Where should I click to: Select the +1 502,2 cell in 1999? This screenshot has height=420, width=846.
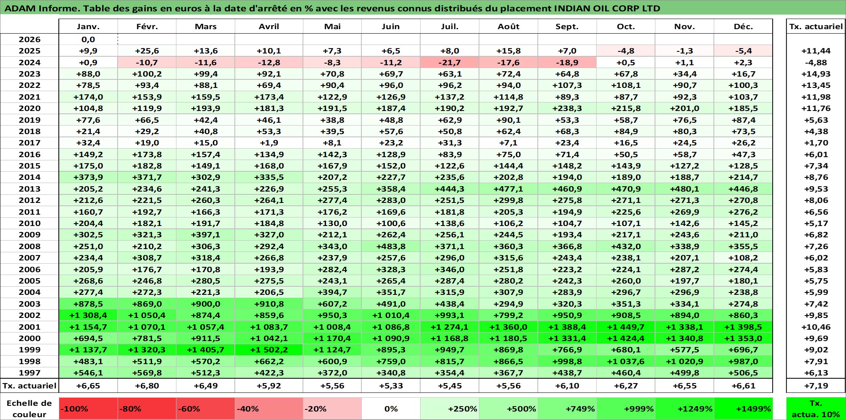pyautogui.click(x=269, y=350)
